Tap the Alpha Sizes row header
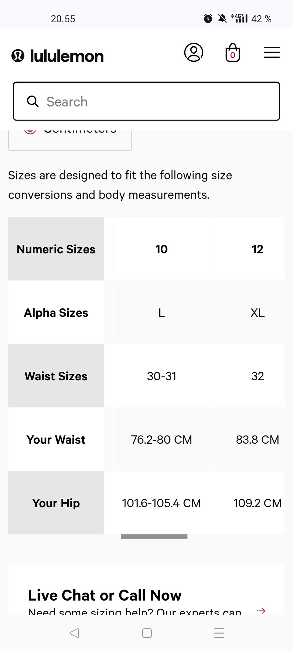The height and width of the screenshot is (651, 293). [56, 313]
